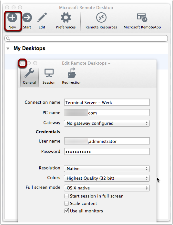This screenshot has height=225, width=173.
Task: Click the search field in main window
Action: point(86,38)
